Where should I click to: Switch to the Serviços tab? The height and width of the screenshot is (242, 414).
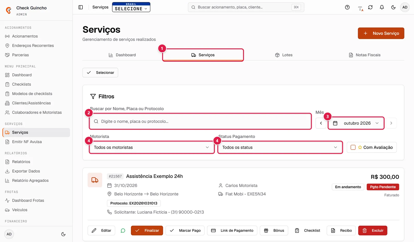coord(203,55)
